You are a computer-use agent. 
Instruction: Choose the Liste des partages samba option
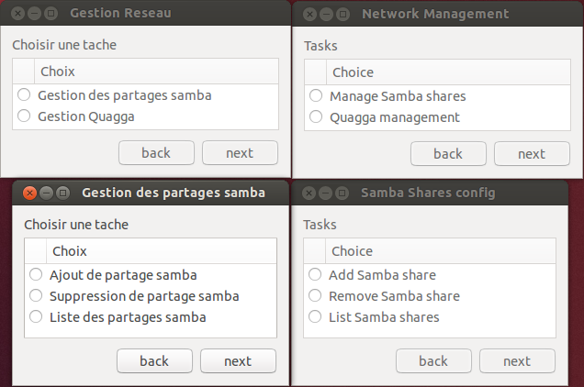coord(36,317)
